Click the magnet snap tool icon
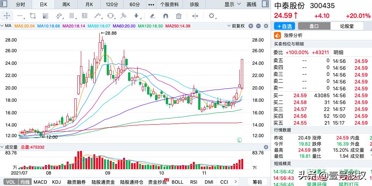372x186 pixels. coord(165,16)
